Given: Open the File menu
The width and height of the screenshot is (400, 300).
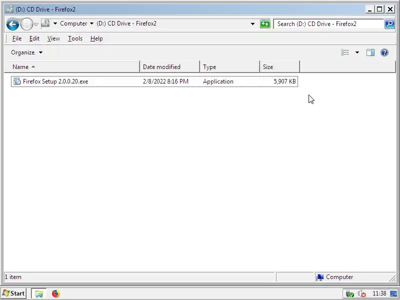Looking at the screenshot, I should pos(17,38).
